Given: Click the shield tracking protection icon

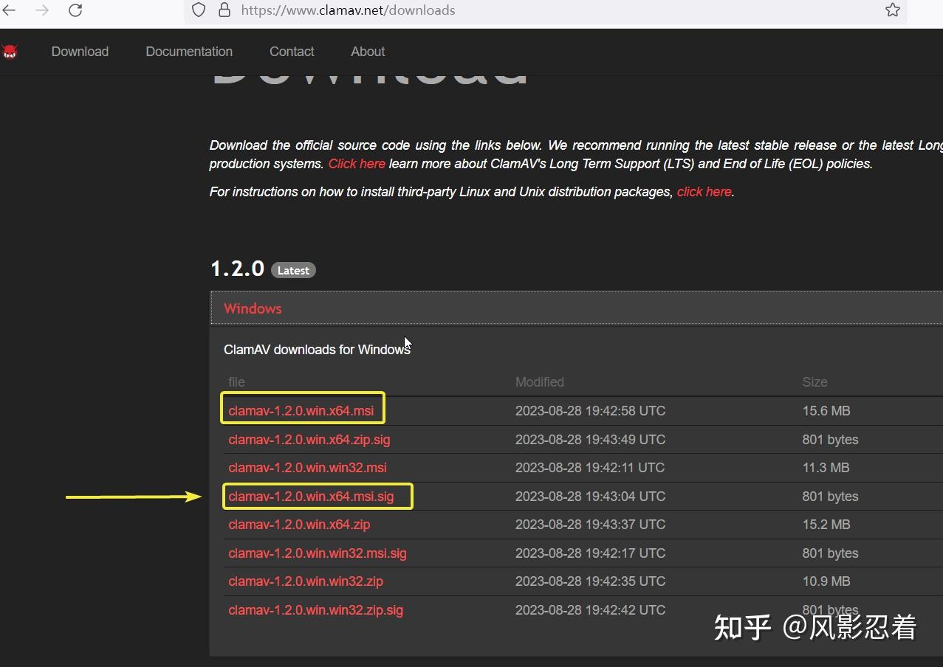Looking at the screenshot, I should point(198,10).
